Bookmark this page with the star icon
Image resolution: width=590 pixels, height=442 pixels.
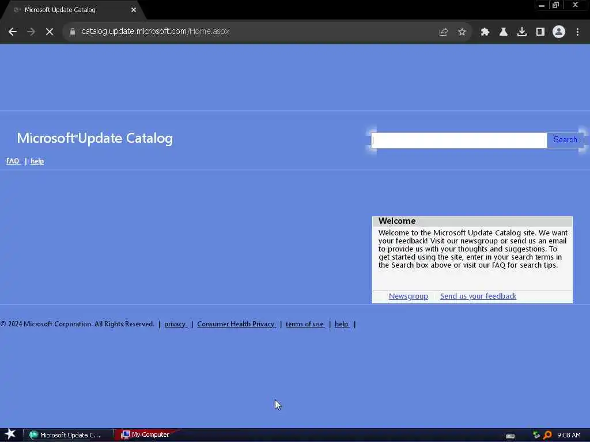click(x=462, y=32)
